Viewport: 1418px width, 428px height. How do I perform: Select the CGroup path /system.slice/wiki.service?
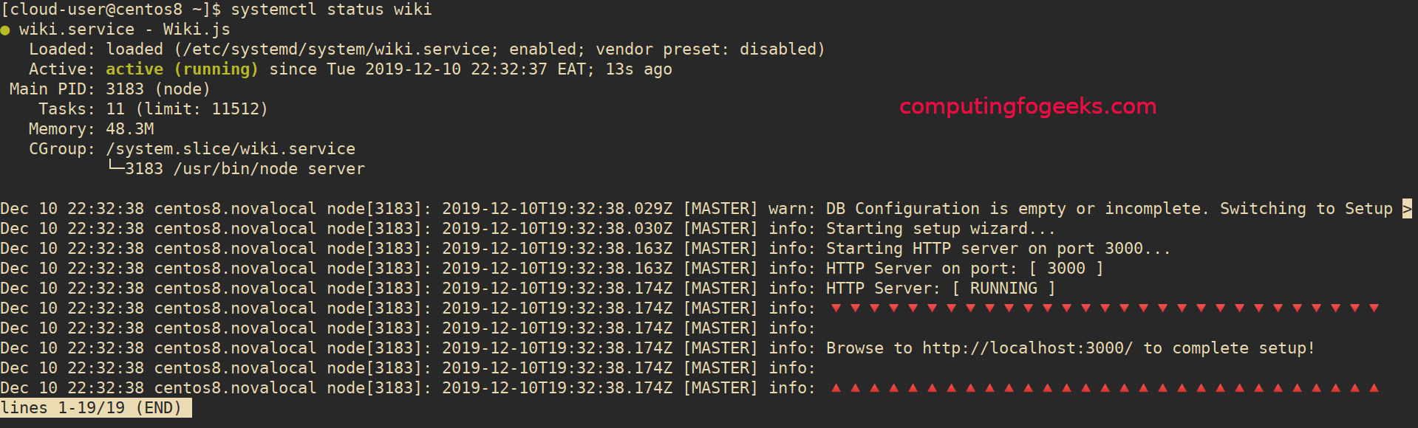[x=231, y=149]
